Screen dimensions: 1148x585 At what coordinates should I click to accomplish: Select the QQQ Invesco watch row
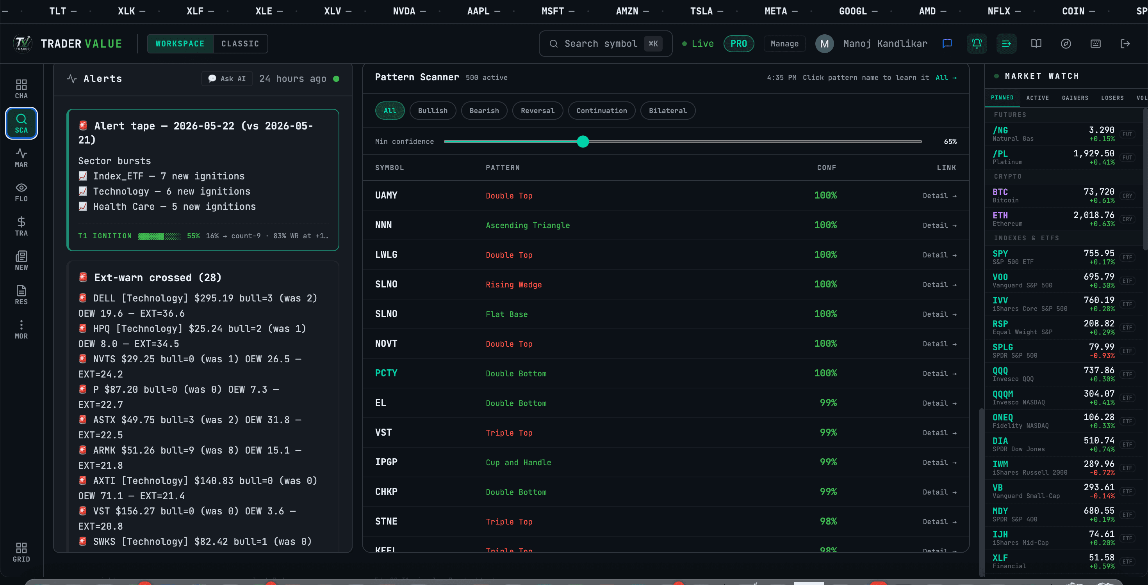1063,374
